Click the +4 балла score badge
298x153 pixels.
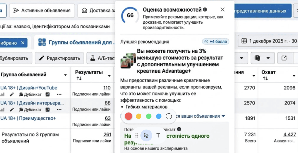pos(215,41)
